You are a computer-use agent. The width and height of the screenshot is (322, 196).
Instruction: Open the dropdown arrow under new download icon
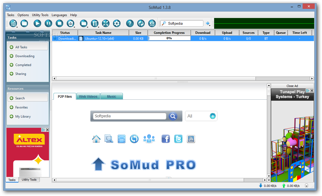17,27
